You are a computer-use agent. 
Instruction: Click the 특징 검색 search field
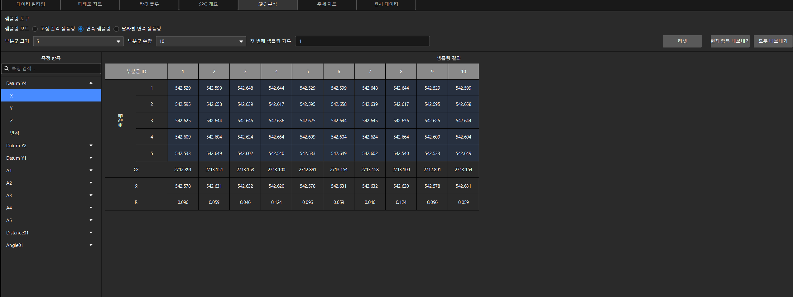[x=51, y=68]
